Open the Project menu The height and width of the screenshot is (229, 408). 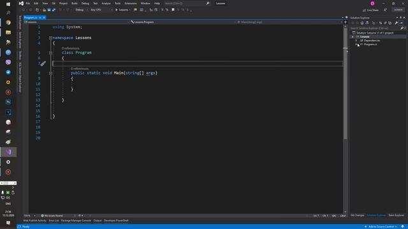(x=63, y=3)
